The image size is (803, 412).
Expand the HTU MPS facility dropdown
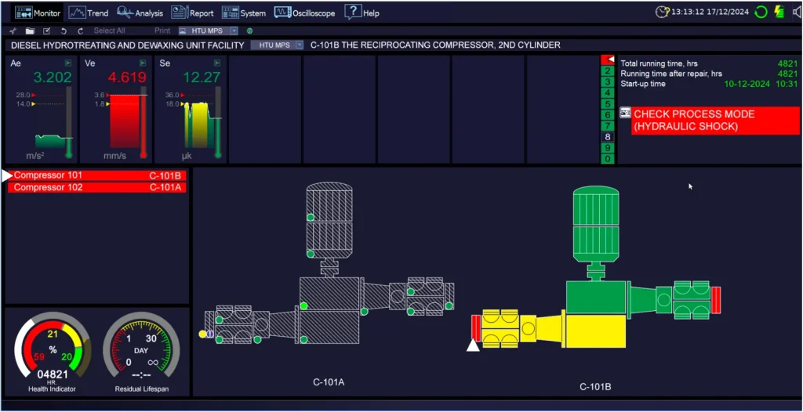[x=299, y=45]
